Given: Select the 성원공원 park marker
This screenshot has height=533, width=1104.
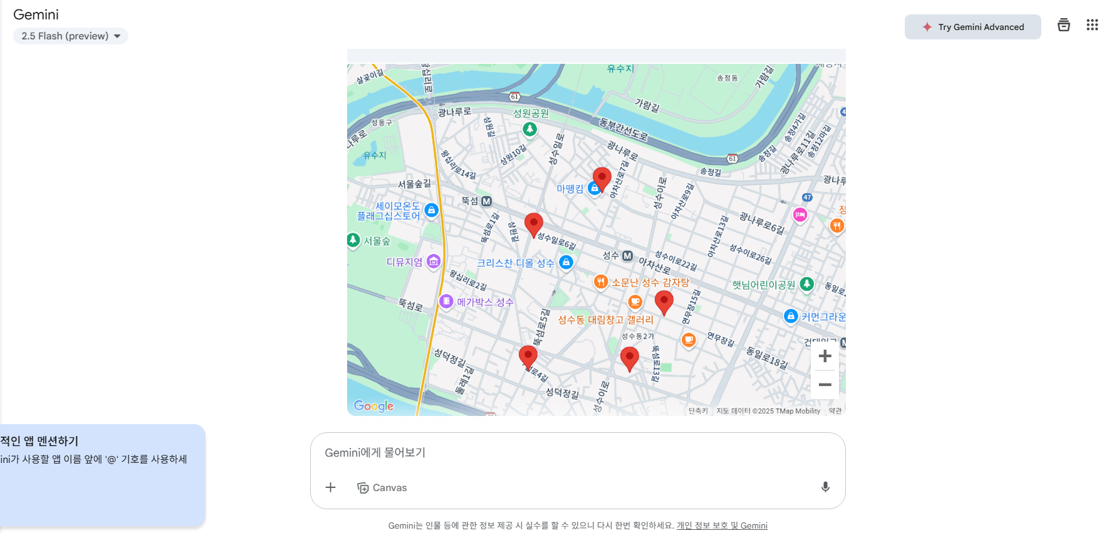Looking at the screenshot, I should [530, 129].
